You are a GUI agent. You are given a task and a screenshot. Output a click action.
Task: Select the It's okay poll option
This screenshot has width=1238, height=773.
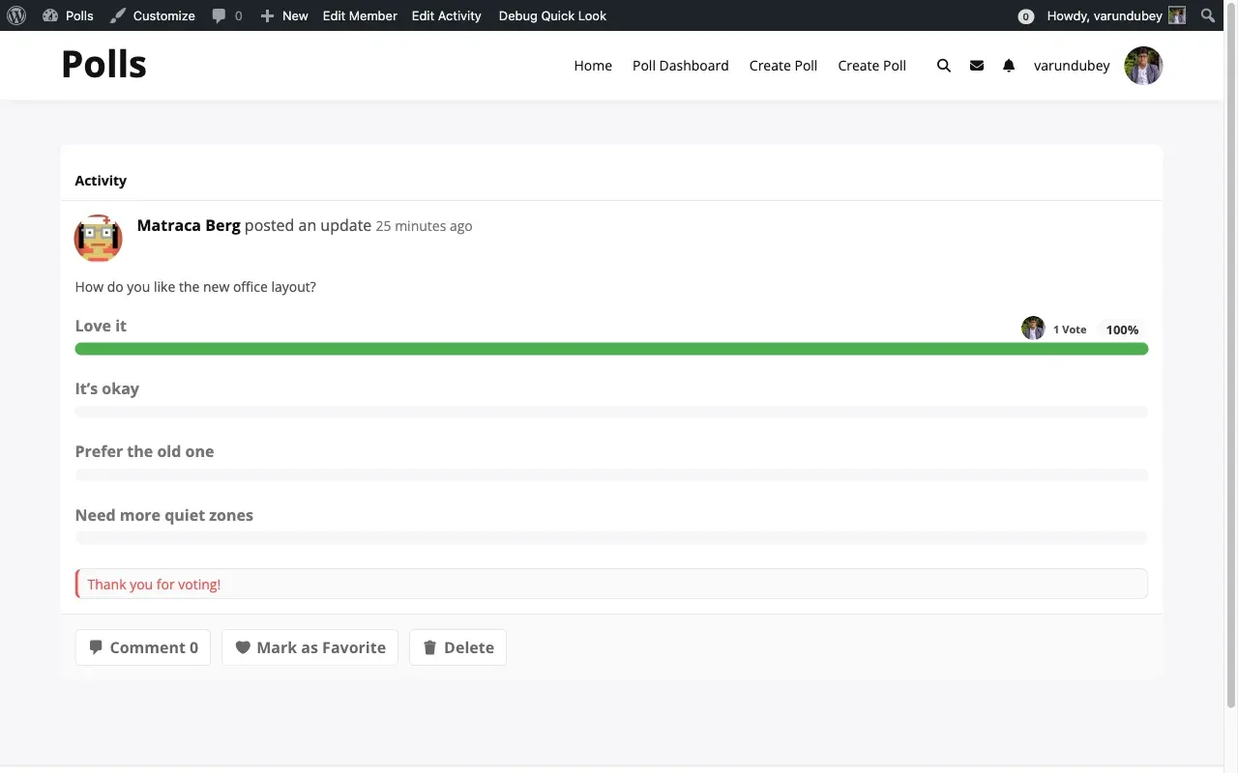point(107,388)
